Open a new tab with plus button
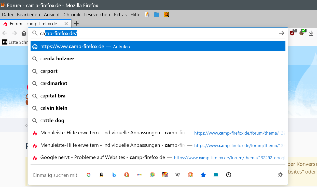The width and height of the screenshot is (317, 187). (76, 24)
